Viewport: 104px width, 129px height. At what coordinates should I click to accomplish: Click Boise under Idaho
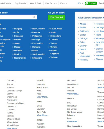point(39,106)
